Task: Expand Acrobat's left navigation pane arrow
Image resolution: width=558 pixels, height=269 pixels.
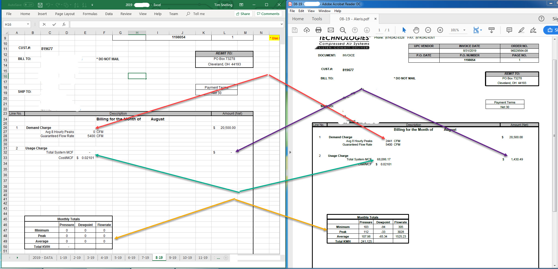Action: pyautogui.click(x=290, y=152)
